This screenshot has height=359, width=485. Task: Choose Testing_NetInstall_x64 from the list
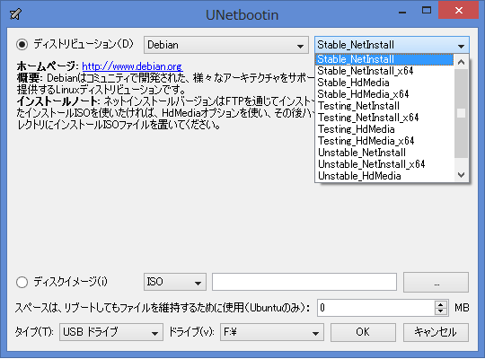384,118
